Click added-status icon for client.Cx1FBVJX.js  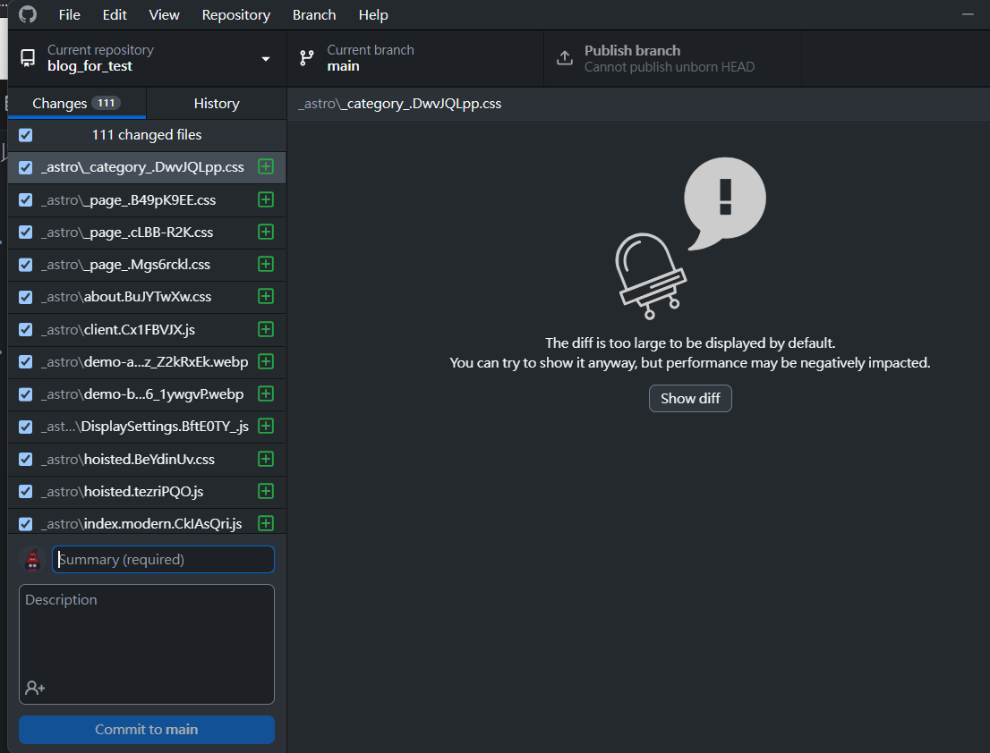[266, 328]
